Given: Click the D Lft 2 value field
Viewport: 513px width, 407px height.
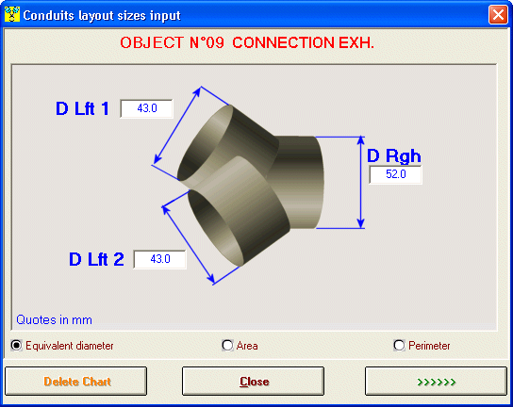Looking at the screenshot, I should [160, 259].
